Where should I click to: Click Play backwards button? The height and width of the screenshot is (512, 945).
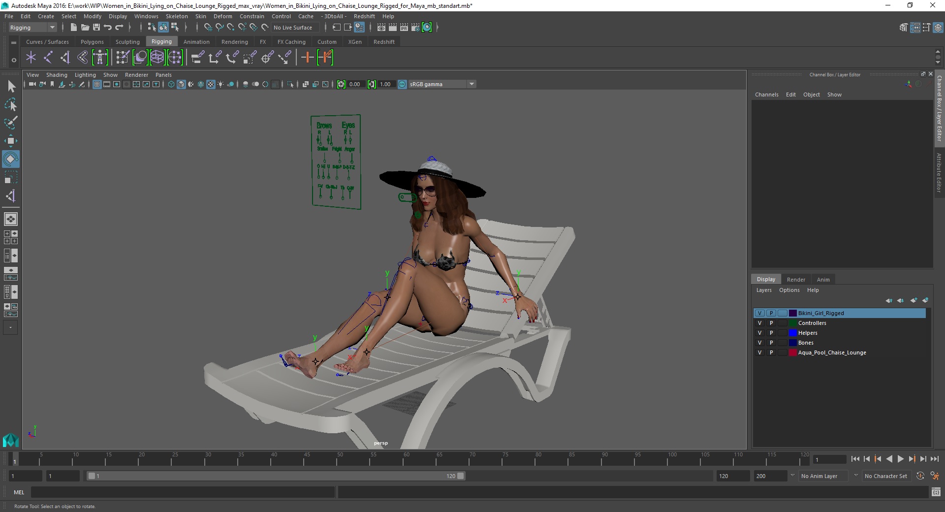(889, 459)
